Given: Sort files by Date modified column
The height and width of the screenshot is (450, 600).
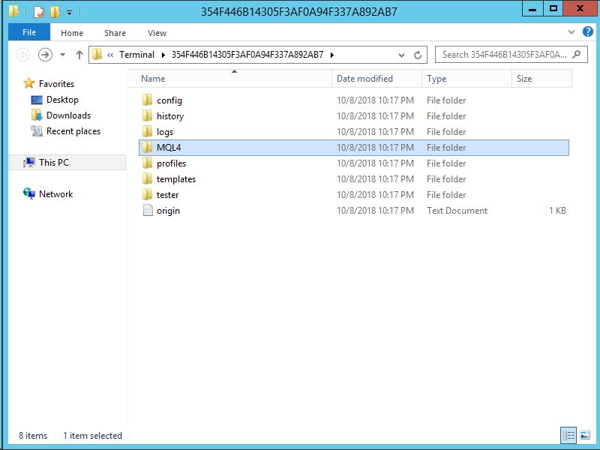Looking at the screenshot, I should [x=364, y=79].
